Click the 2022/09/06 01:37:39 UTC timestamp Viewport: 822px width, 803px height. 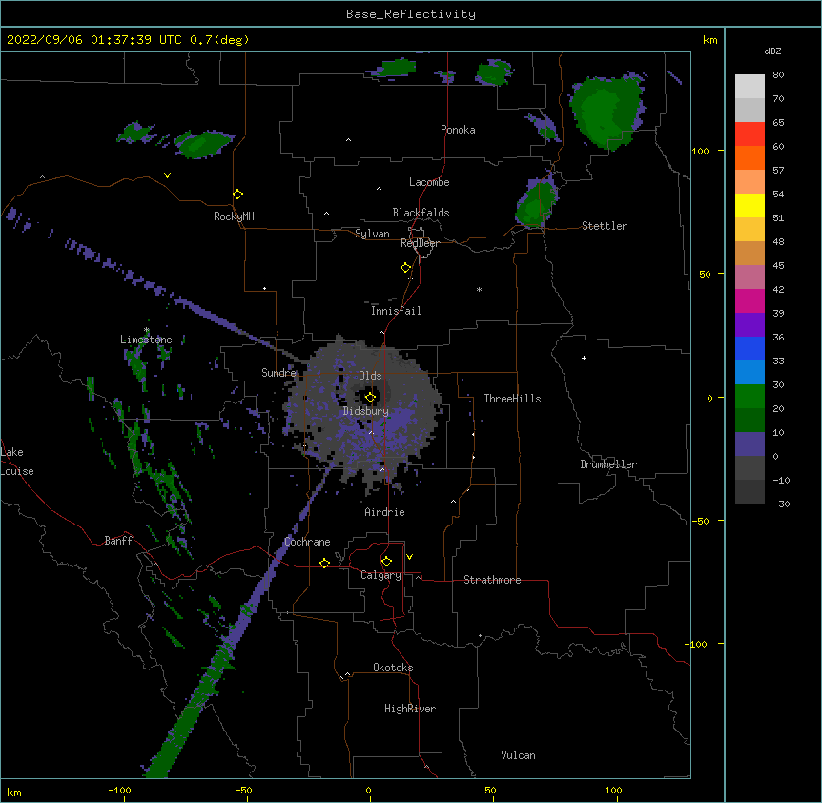tap(128, 40)
